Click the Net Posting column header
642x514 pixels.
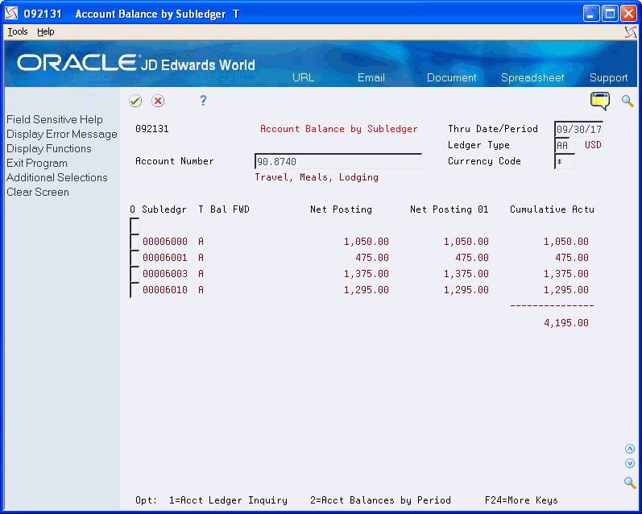point(341,209)
